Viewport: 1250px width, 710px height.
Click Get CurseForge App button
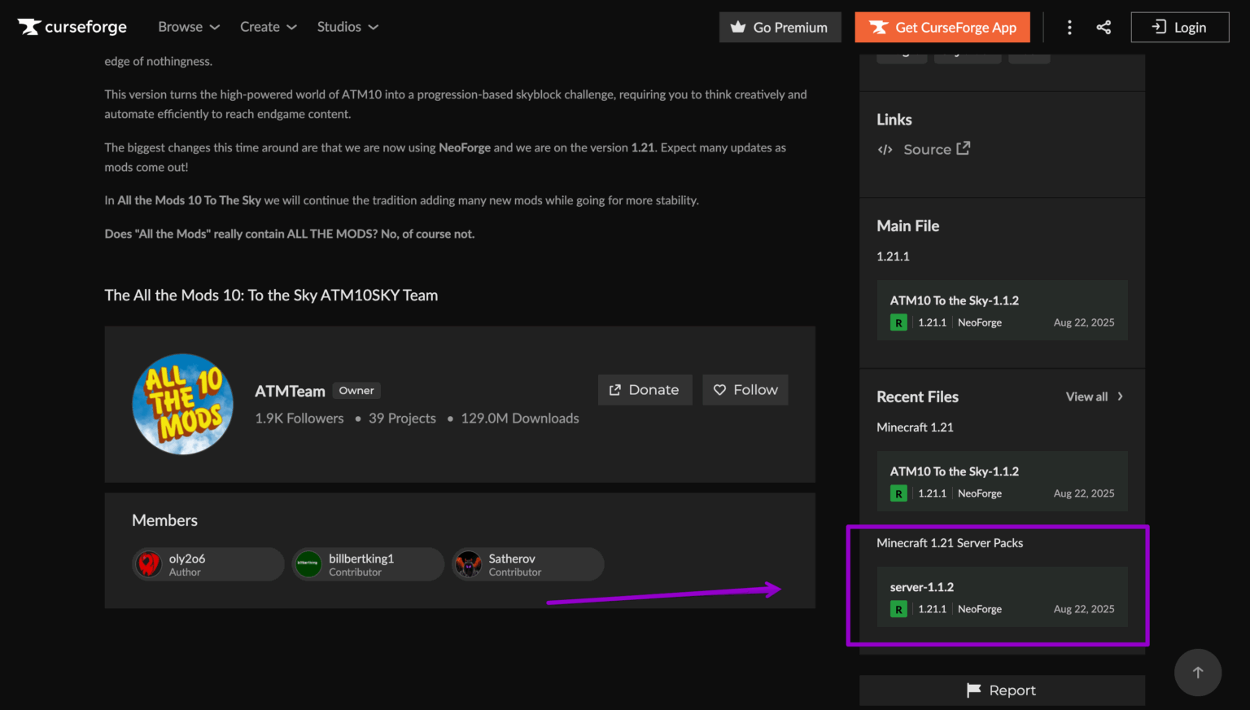[x=942, y=28]
